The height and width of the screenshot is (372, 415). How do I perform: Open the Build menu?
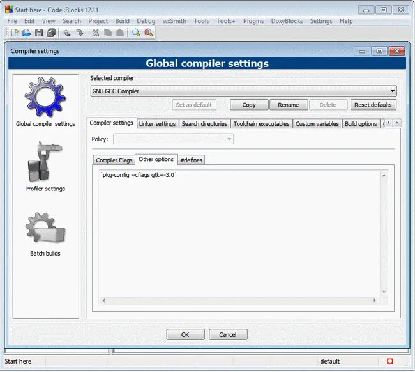[x=123, y=21]
